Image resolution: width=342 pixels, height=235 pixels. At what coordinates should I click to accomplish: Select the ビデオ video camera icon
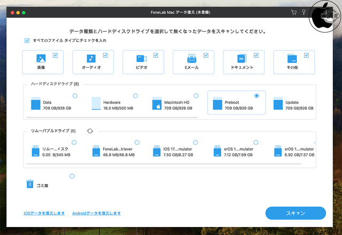142,58
